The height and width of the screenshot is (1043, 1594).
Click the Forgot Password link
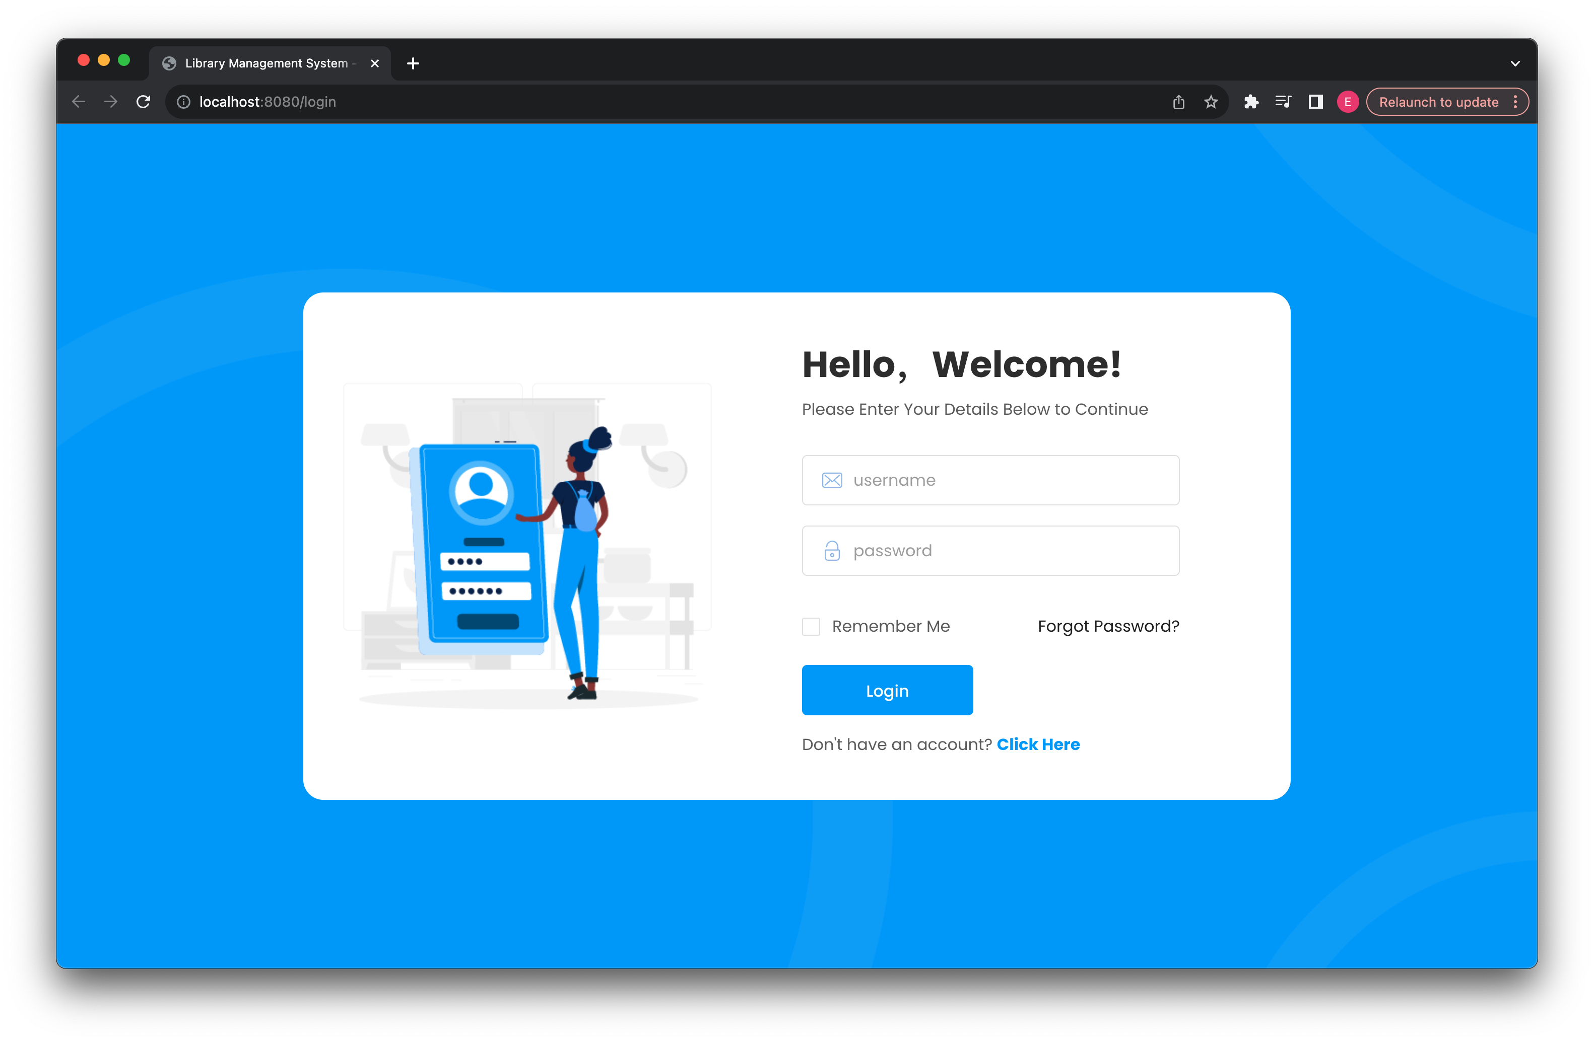point(1109,626)
